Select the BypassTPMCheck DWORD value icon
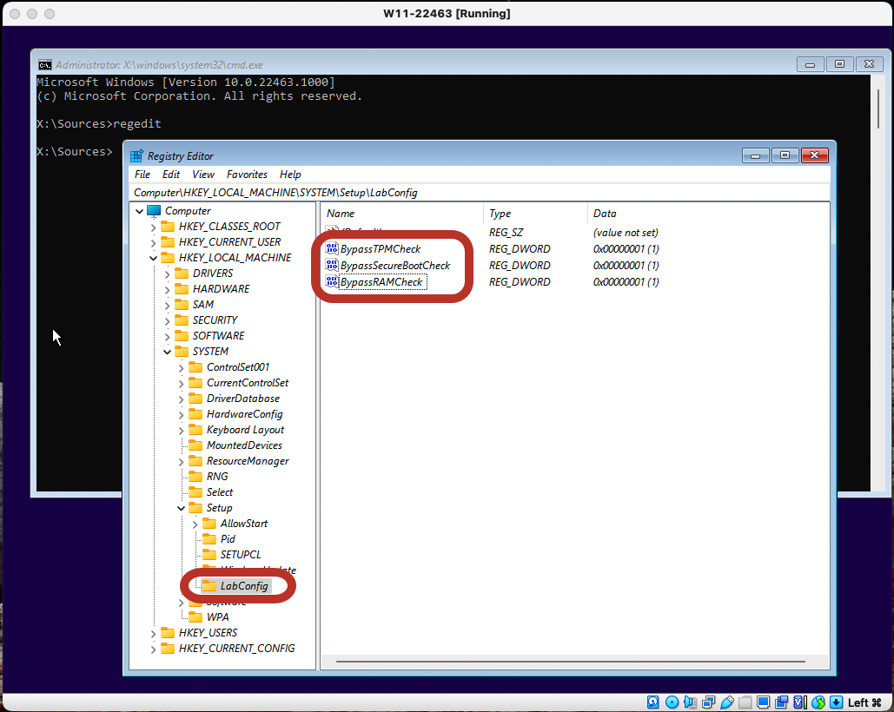This screenshot has width=894, height=712. (x=332, y=248)
